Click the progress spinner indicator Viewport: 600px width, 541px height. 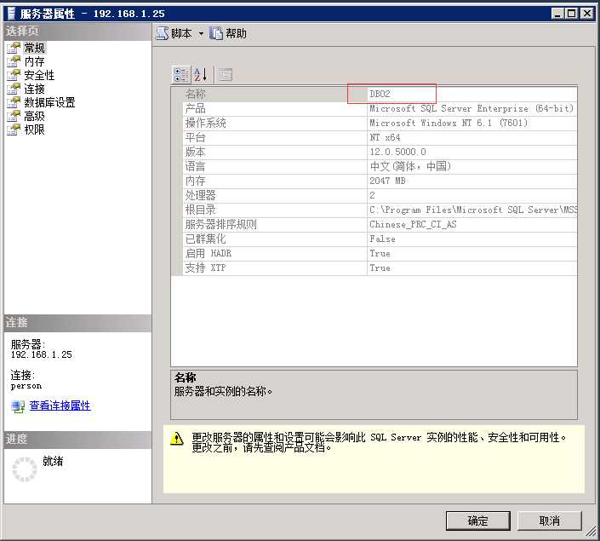[25, 469]
